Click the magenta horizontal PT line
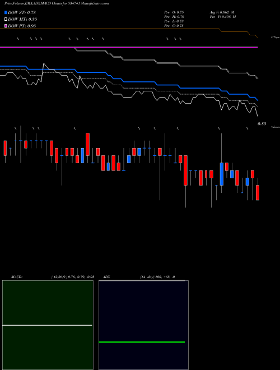This screenshot has width=280, height=370. click(x=129, y=48)
